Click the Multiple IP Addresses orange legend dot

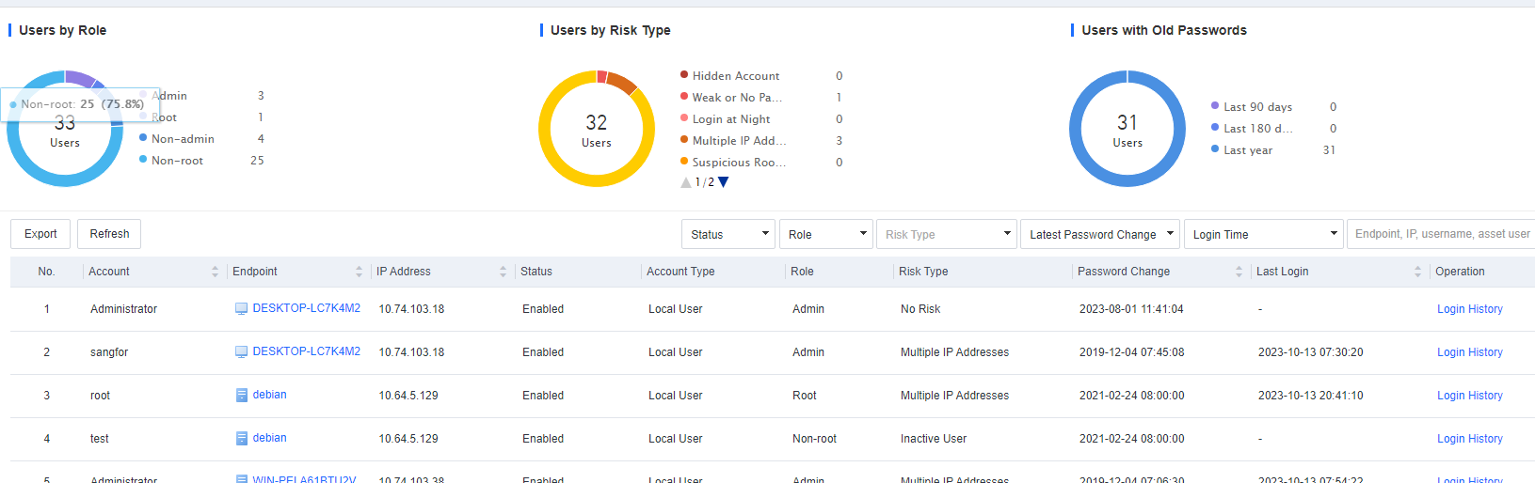(x=684, y=140)
